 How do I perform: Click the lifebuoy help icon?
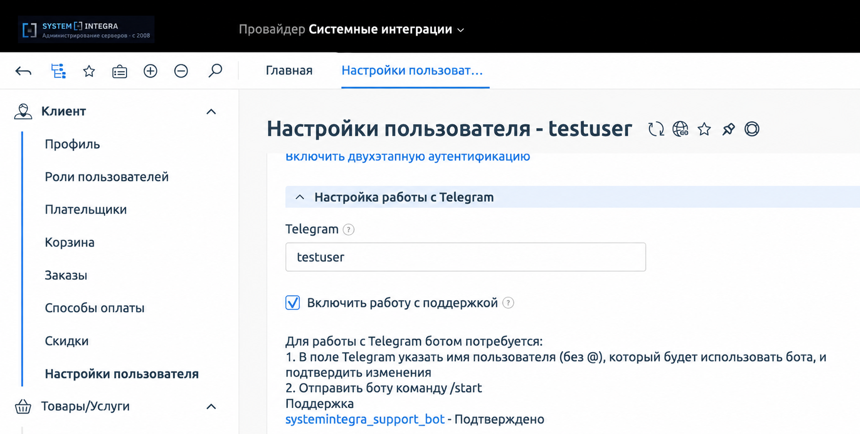click(752, 129)
